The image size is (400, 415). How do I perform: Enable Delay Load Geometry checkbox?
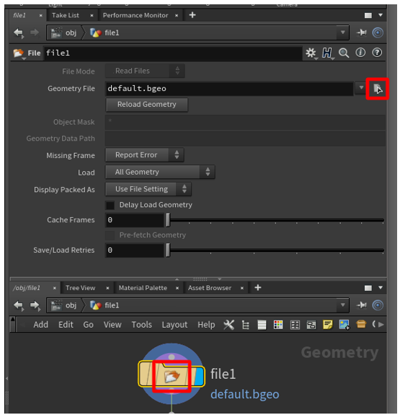point(110,205)
